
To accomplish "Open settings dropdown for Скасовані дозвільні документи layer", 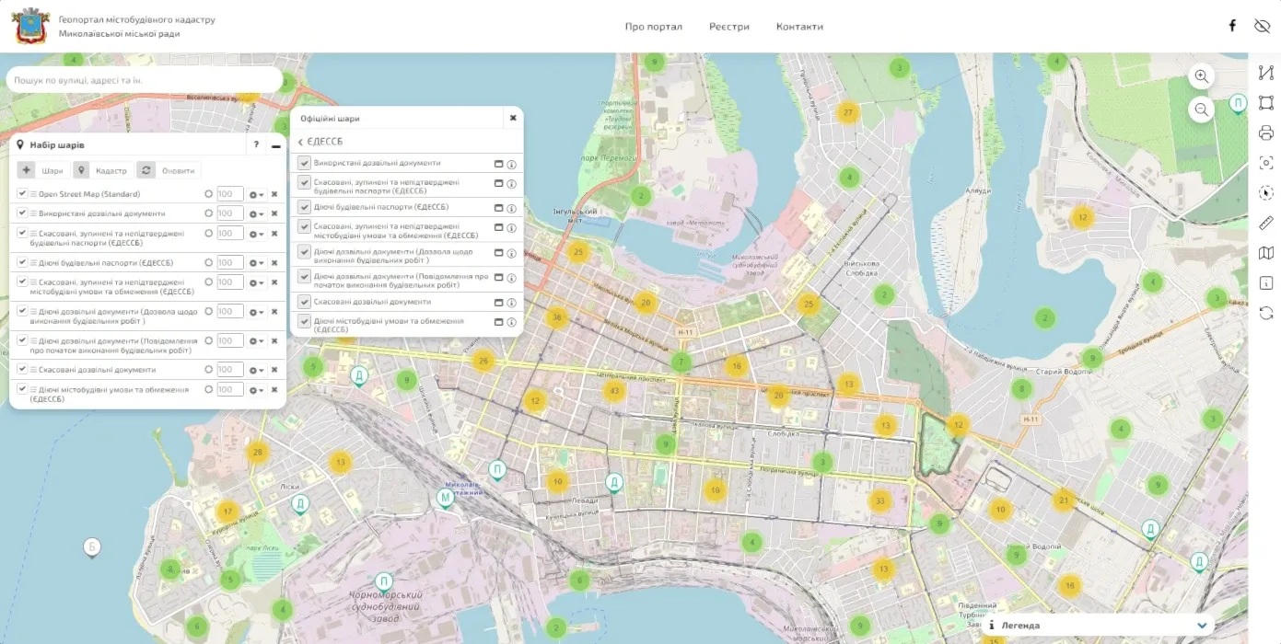I will click(x=257, y=370).
